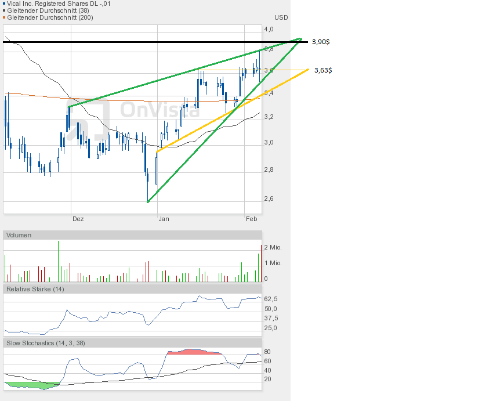The image size is (493, 401).
Task: Select the Slow Stochastics (14, 3, 38) header
Action: [x=46, y=343]
